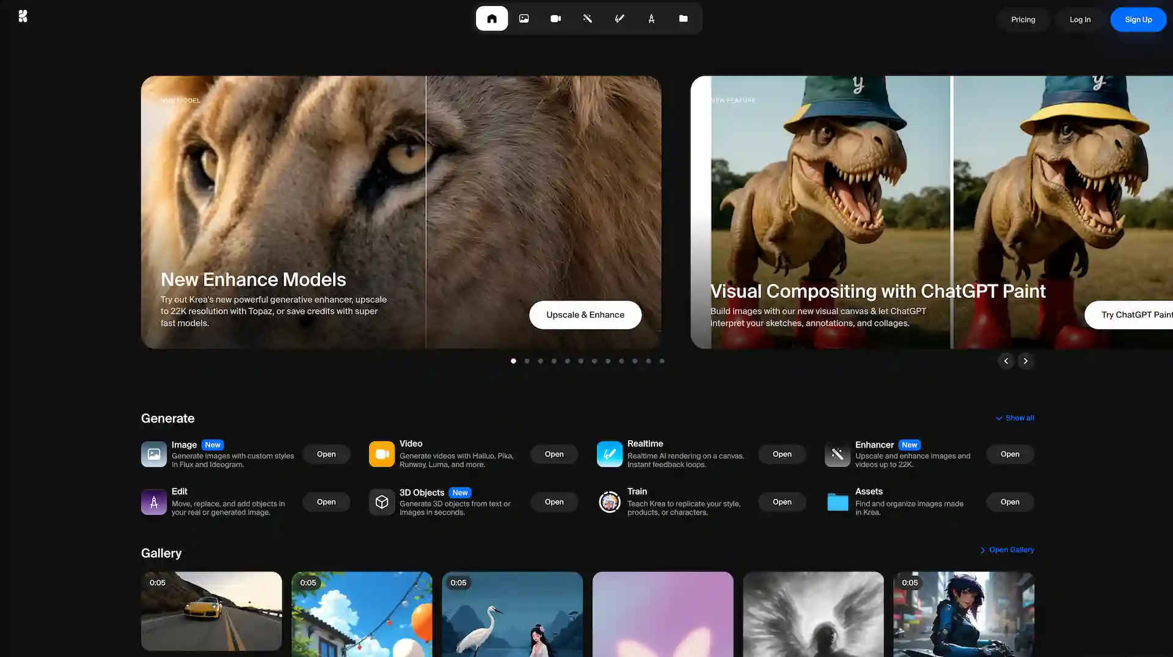Open the yellow sports car gallery video

click(x=211, y=611)
